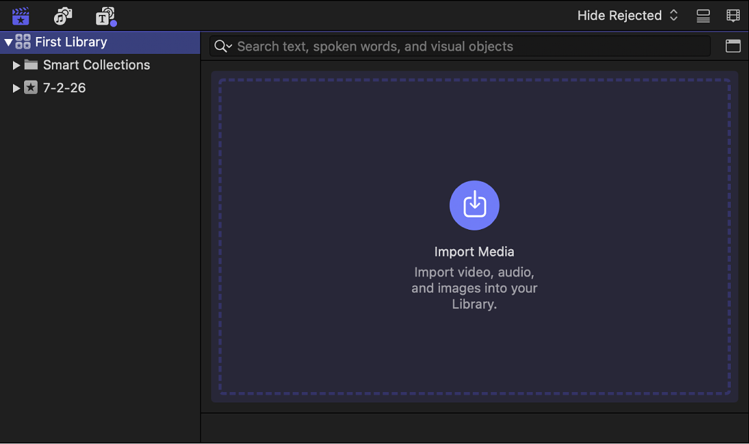Expand the 7-2-26 event
749x444 pixels.
click(16, 88)
